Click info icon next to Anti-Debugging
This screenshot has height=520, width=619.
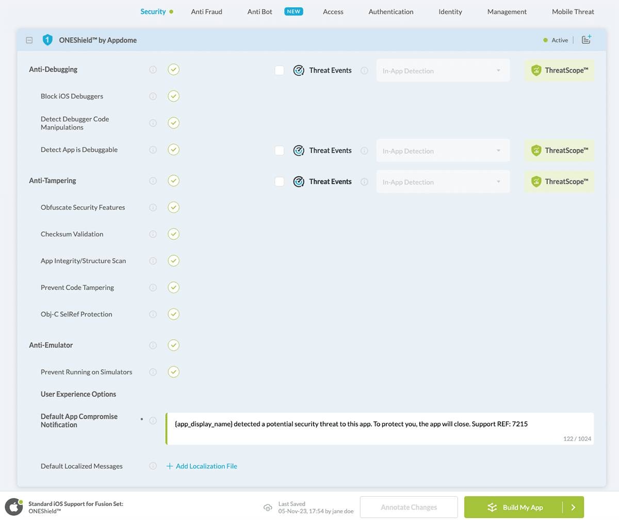153,70
